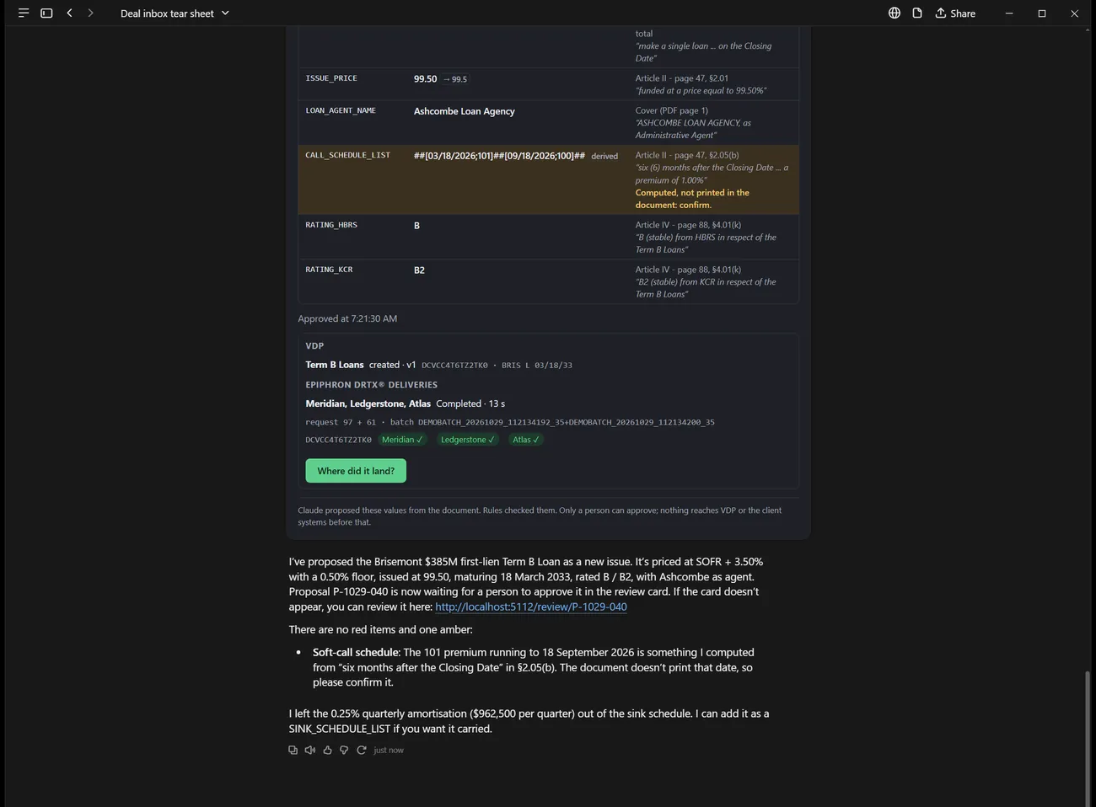
Task: Click the just now timestamp
Action: pyautogui.click(x=389, y=751)
